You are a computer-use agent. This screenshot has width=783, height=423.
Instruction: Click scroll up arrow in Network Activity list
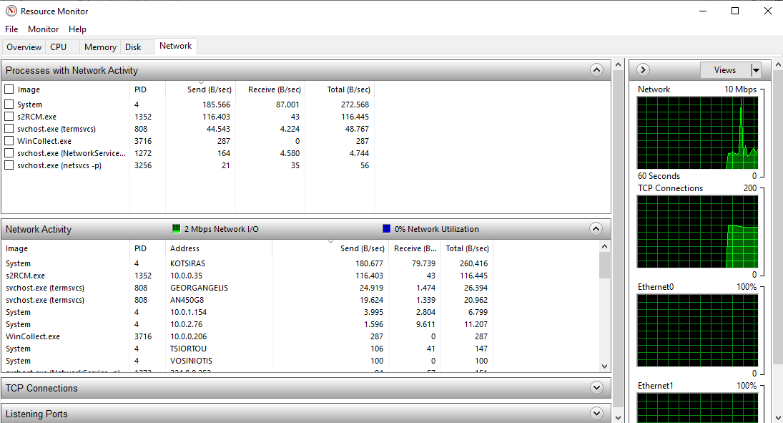(604, 246)
